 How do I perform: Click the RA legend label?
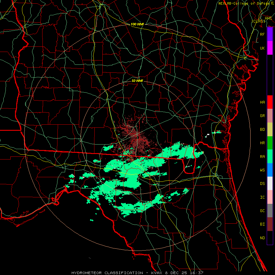click(262, 156)
